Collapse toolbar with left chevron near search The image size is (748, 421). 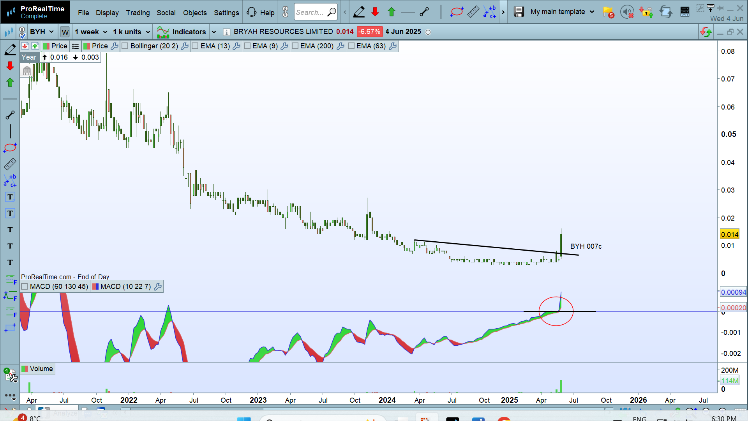click(x=345, y=12)
